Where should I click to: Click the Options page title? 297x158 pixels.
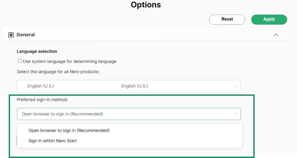coord(146,5)
